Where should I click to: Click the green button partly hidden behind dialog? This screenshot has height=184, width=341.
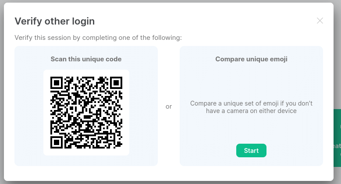pos(337,138)
